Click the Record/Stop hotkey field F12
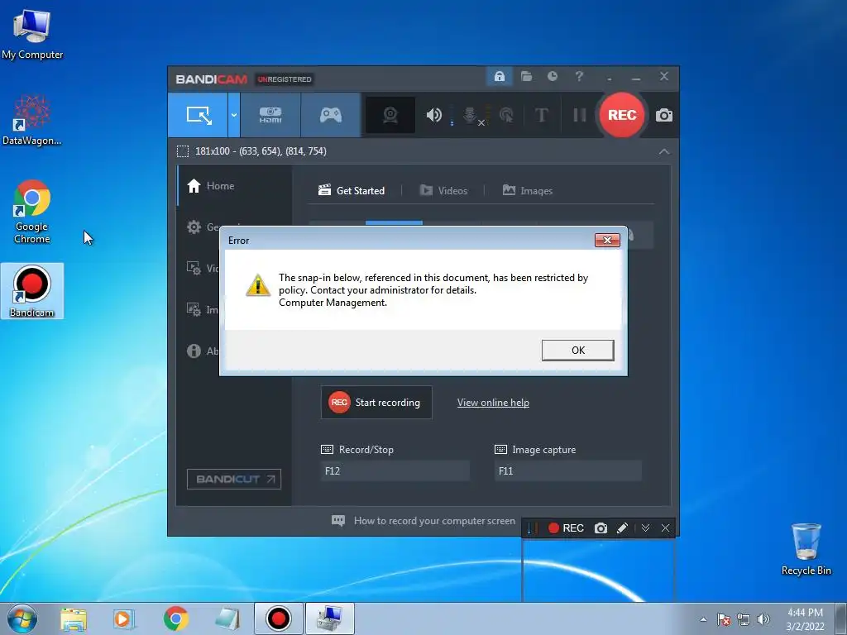847x635 pixels. point(395,470)
